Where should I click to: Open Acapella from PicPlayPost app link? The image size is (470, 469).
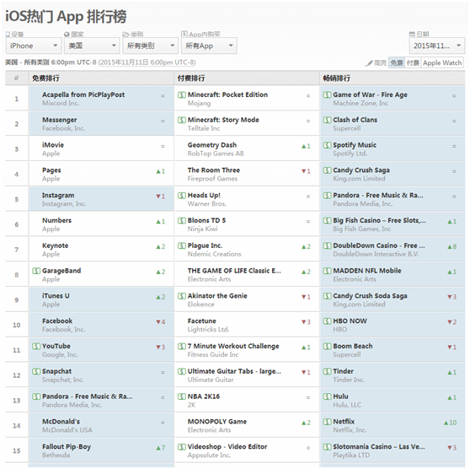(x=83, y=94)
